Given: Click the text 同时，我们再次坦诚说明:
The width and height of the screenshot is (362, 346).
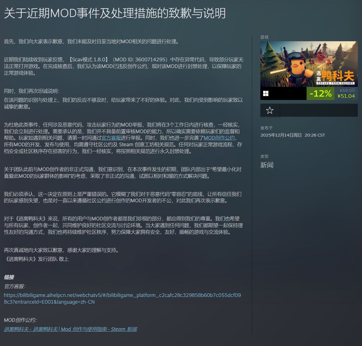Looking at the screenshot, I should click(32, 91).
